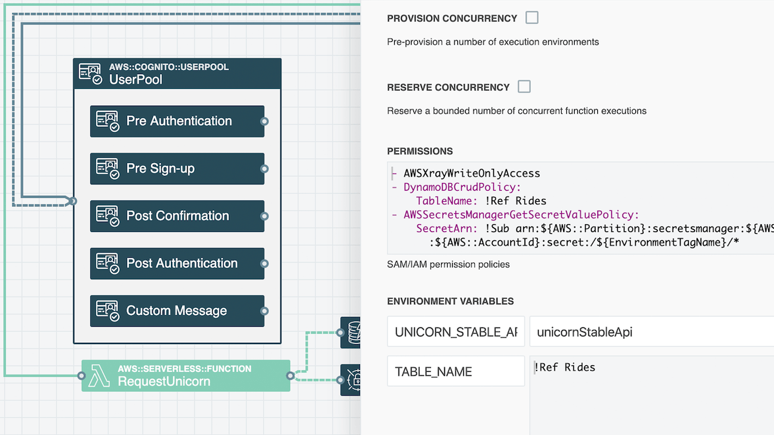
Task: Click the SAM/IAM permission policies caption
Action: point(448,264)
